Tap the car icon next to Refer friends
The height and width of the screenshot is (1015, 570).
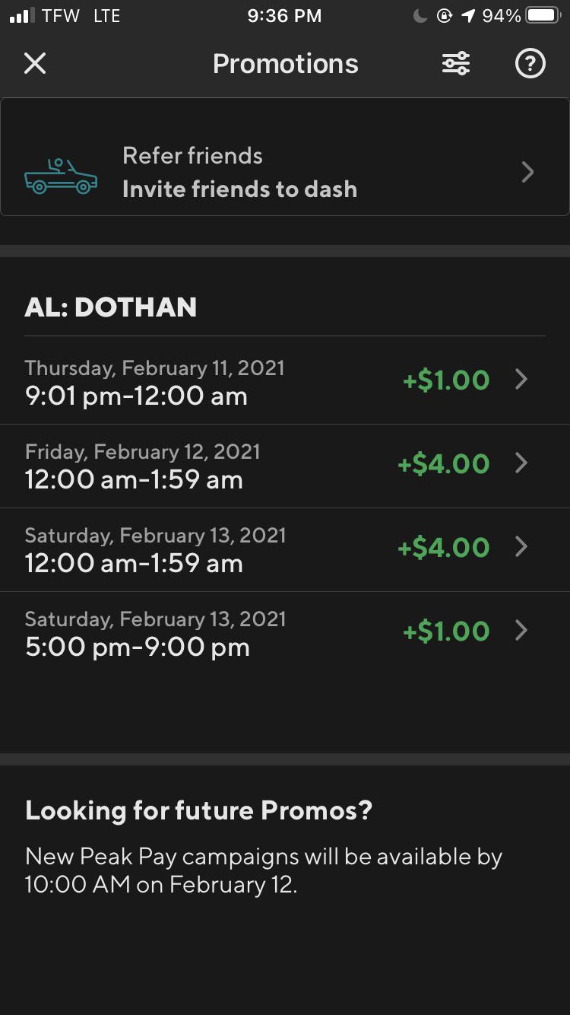[x=62, y=171]
